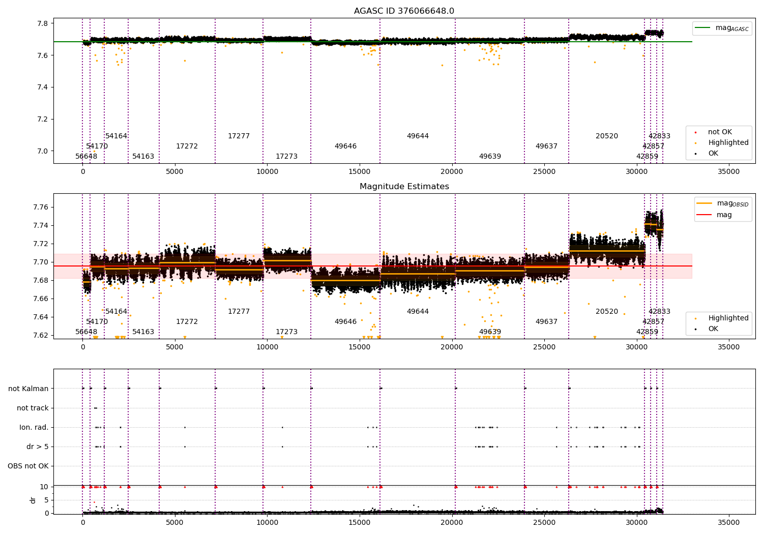Click the y-axis tick '7.76'

pos(41,207)
